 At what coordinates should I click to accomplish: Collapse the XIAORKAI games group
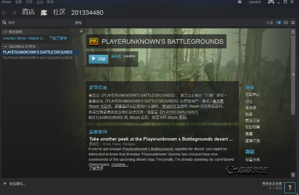tap(5, 46)
